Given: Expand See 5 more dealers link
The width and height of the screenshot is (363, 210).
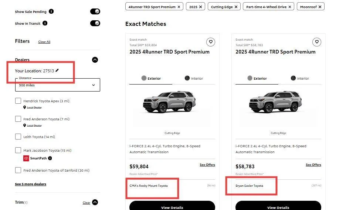Looking at the screenshot, I should (30, 184).
